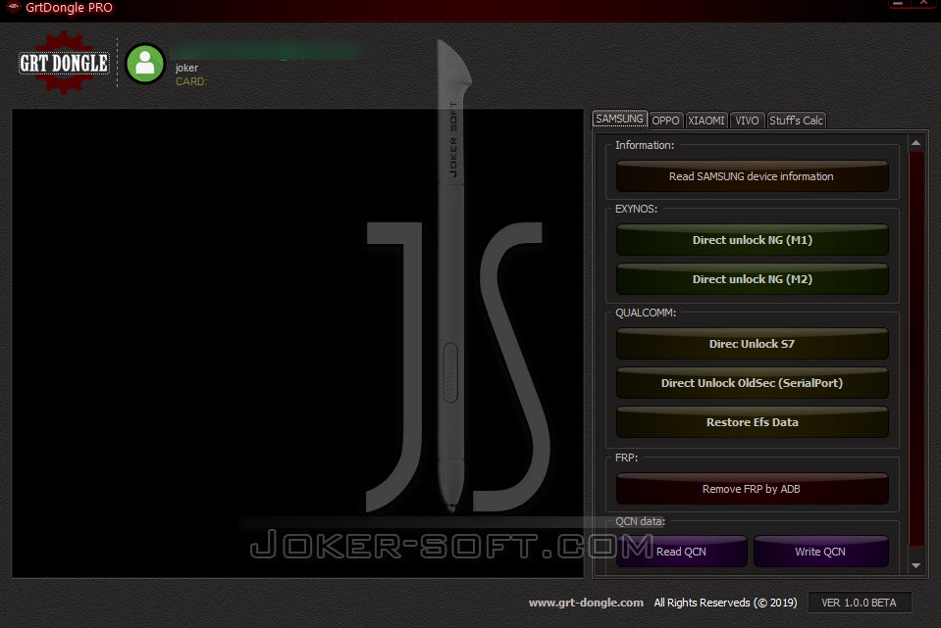Click the VER 1.0.0 BETA label
Viewport: 941px width, 628px height.
(x=860, y=603)
